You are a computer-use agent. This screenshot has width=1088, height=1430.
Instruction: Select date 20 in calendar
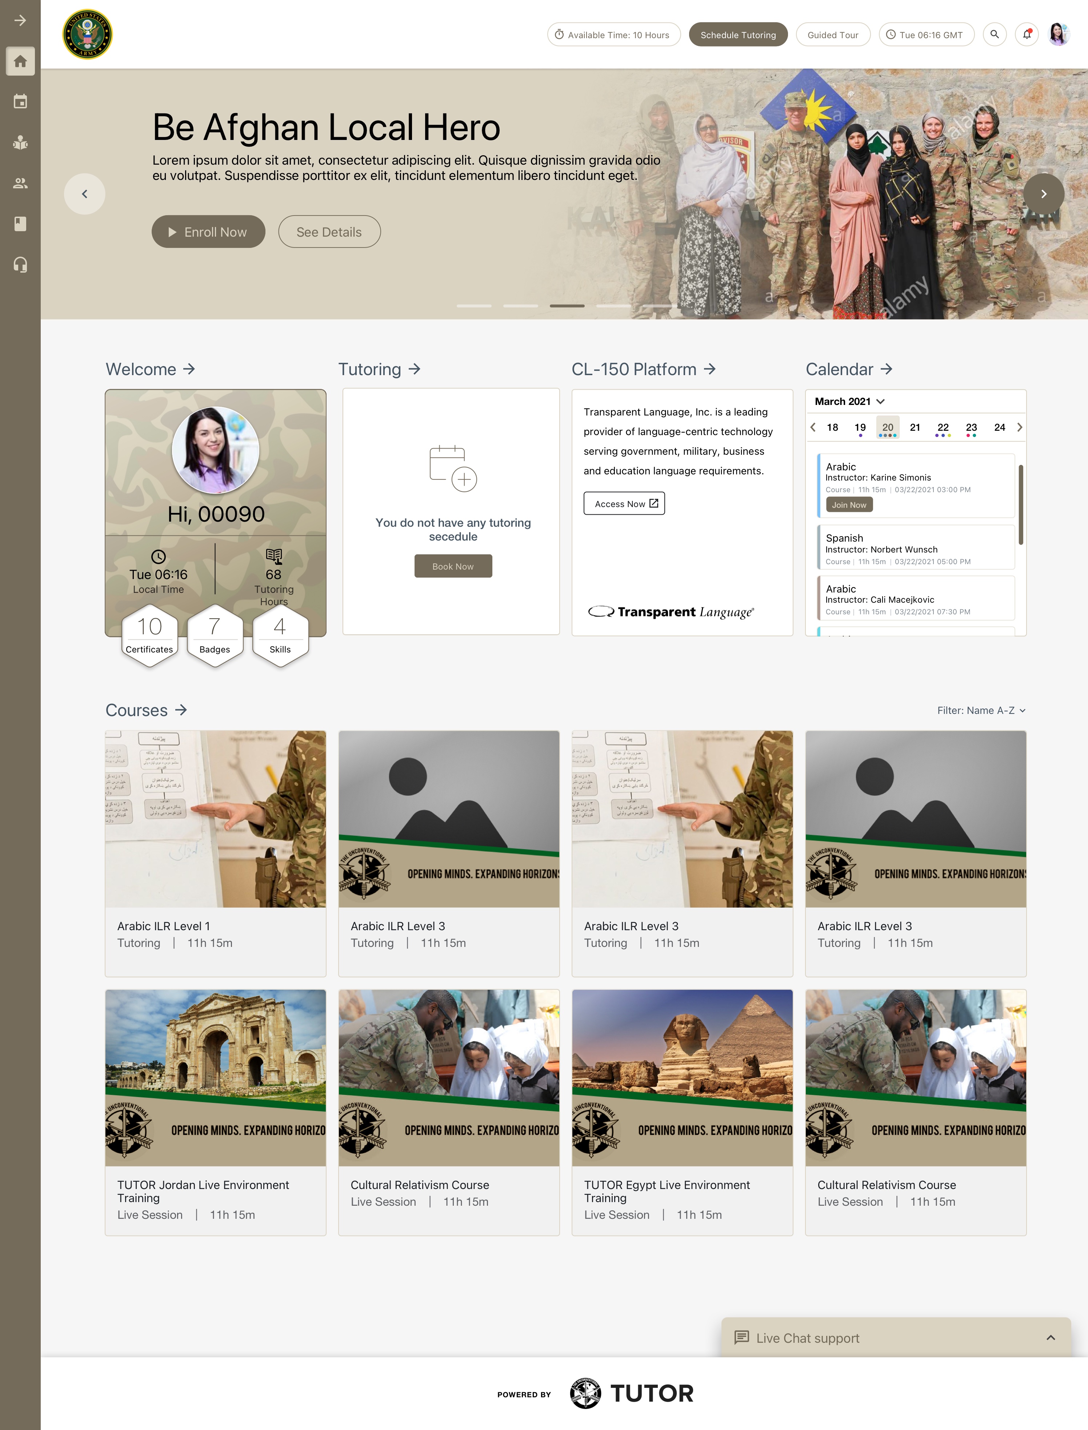pyautogui.click(x=888, y=428)
